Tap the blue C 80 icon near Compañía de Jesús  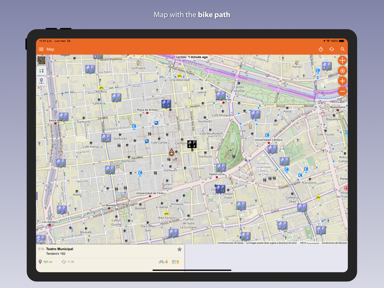point(134,127)
